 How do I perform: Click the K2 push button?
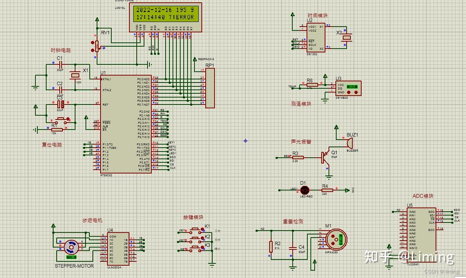click(x=196, y=240)
